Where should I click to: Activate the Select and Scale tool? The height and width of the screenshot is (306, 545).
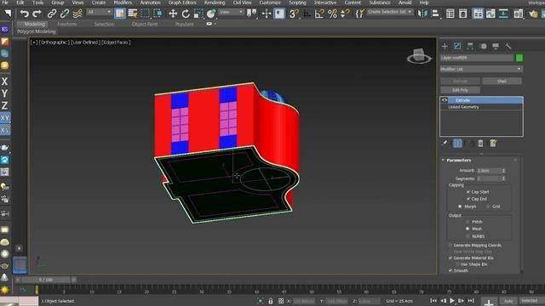pos(198,14)
